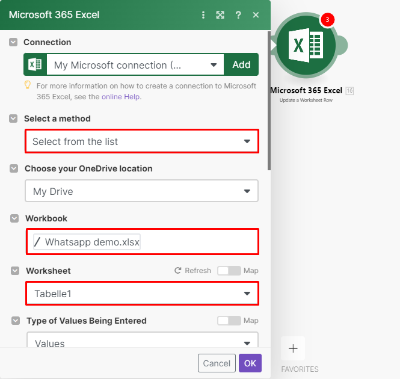Open the My Drive location dropdown
This screenshot has height=379, width=400.
point(141,191)
